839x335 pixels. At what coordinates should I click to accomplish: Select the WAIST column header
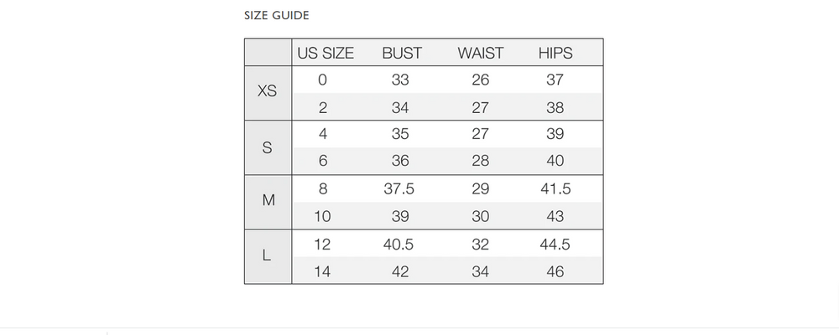point(481,53)
